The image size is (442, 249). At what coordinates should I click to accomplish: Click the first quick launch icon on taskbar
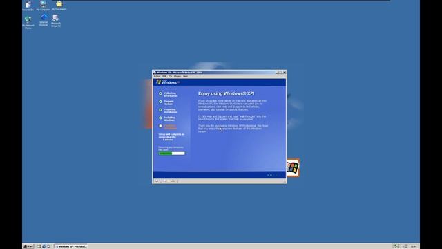tap(39, 246)
